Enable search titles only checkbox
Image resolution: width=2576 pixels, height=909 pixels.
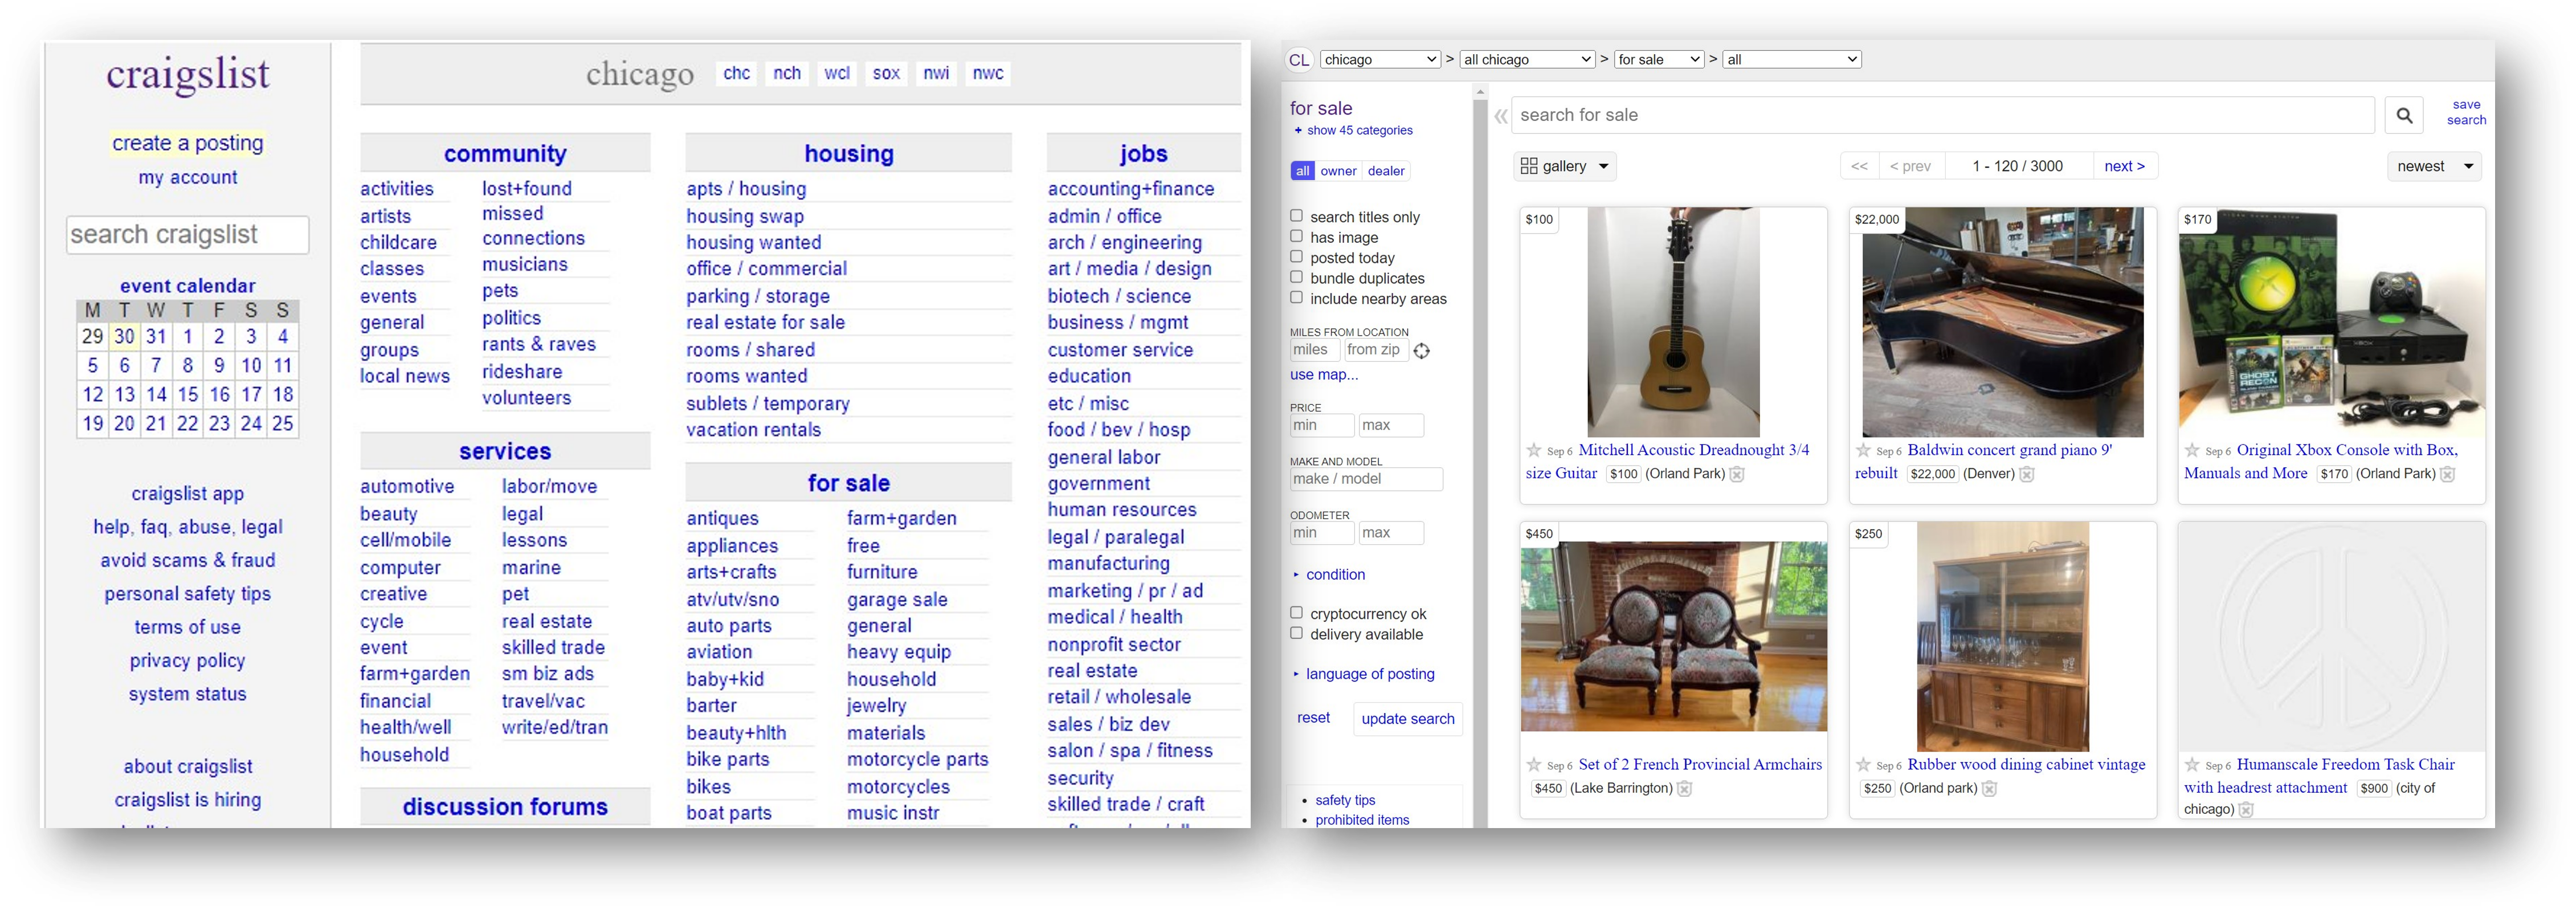point(1297,216)
